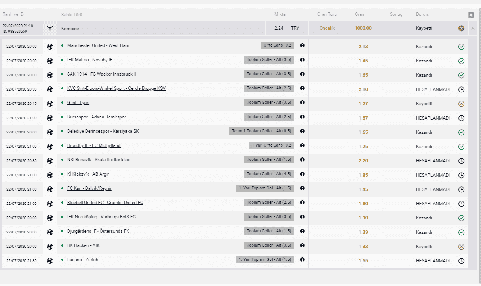Click the info icon for the Brondby IF bet

pos(302,145)
